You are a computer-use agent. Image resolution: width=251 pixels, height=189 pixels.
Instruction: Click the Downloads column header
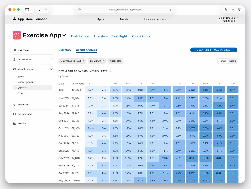[x=78, y=84]
